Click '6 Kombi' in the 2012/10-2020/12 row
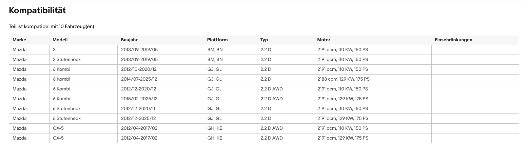 [x=62, y=69]
